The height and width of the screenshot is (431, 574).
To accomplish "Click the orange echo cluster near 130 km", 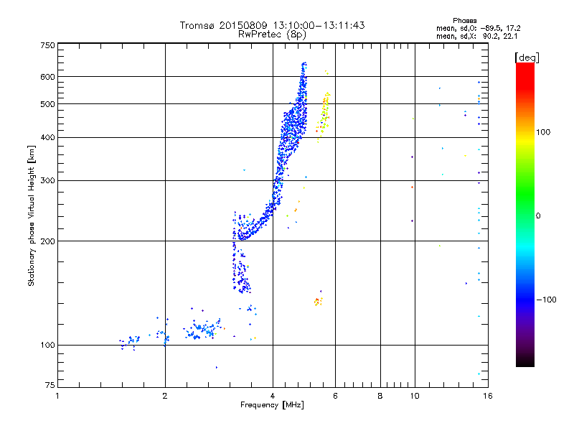I will (318, 301).
